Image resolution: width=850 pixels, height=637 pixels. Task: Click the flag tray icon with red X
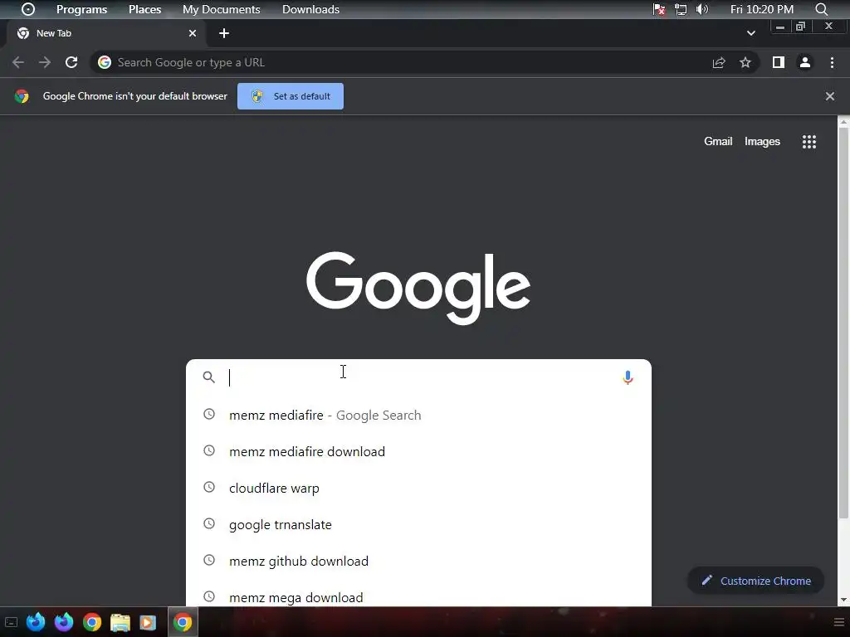(659, 9)
